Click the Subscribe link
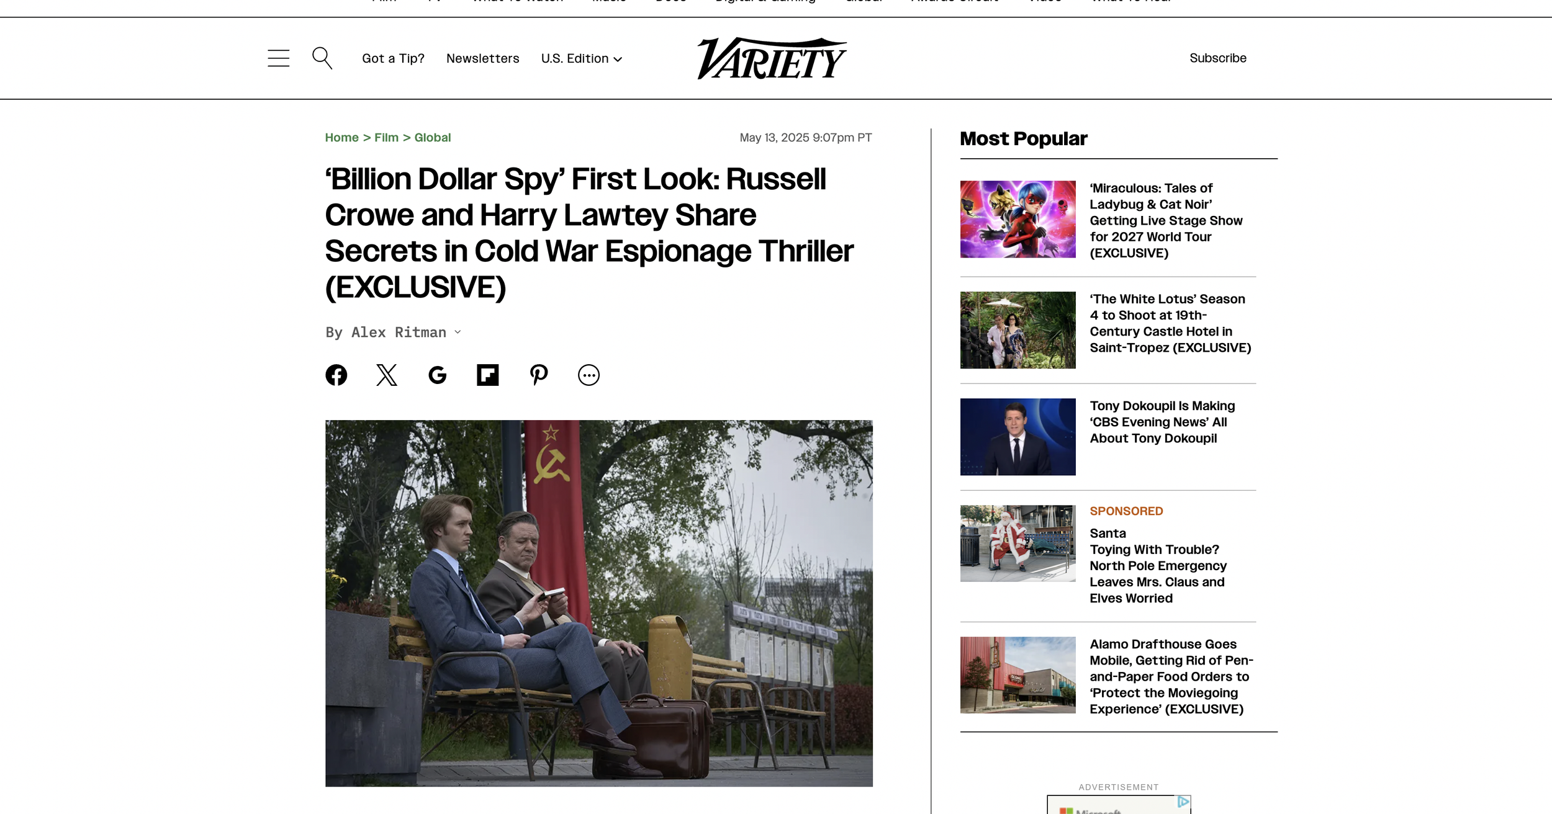The width and height of the screenshot is (1552, 814). pyautogui.click(x=1218, y=58)
